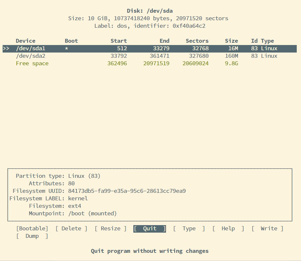
Task: Click the boot flag asterisk of sda1
Action: point(66,49)
